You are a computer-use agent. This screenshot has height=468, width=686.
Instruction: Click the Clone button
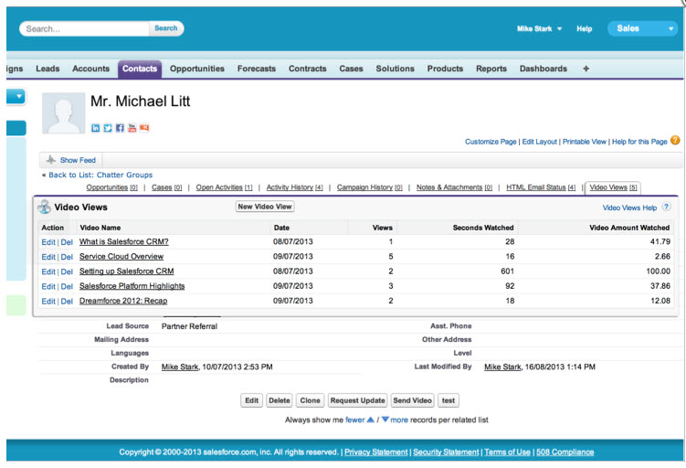coord(311,400)
